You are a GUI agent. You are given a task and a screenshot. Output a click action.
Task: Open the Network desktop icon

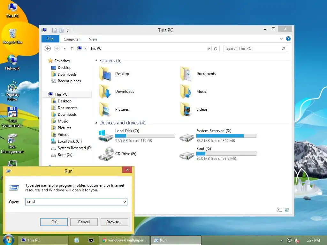coord(12,63)
